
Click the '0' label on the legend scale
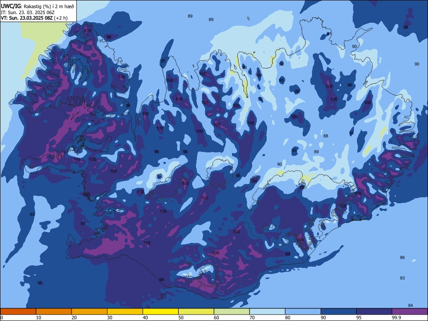pos(2,318)
